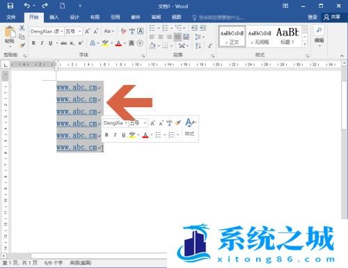Viewport: 348px width, 268px height.
Task: Open the phonetic guide (拼音) tool
Action: [132, 31]
